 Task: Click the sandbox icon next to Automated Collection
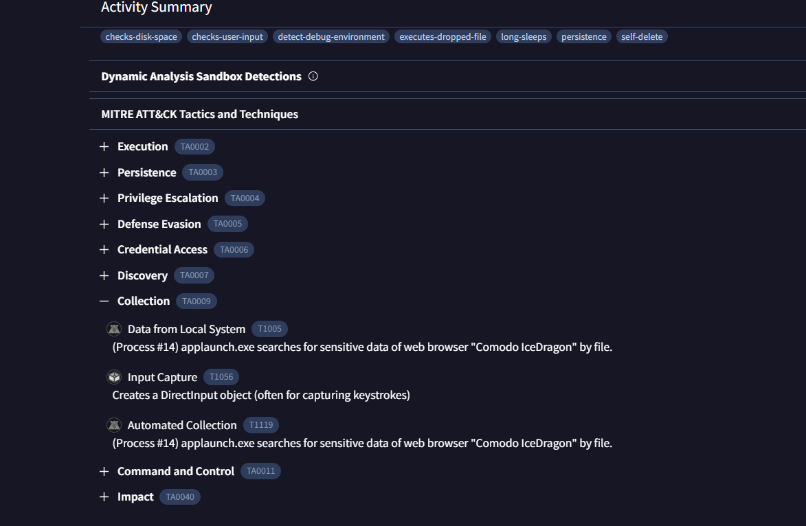tap(114, 425)
